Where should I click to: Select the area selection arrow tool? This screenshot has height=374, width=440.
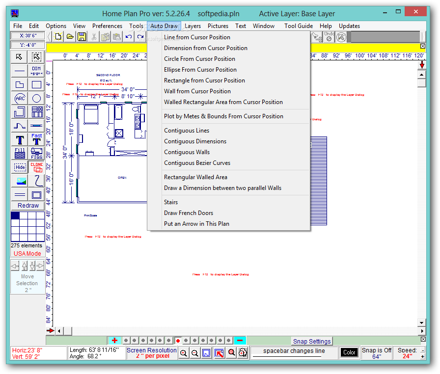coord(36,57)
